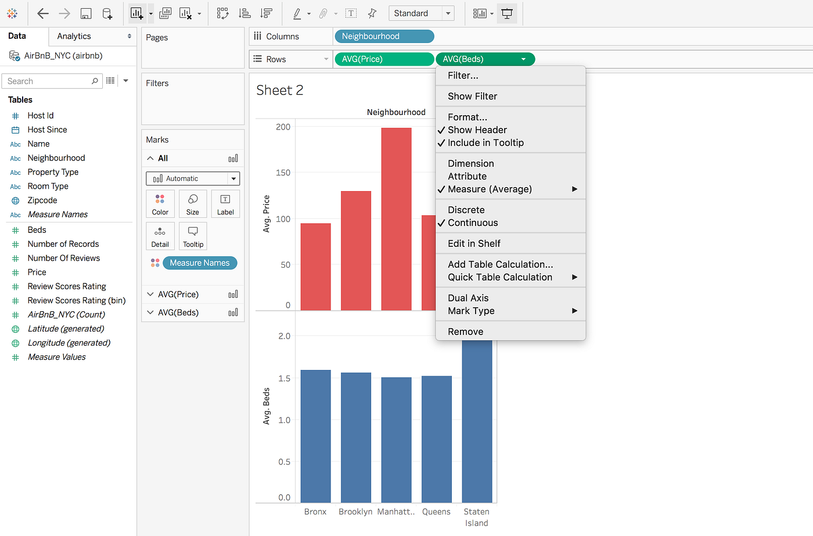
Task: Enter presentation mode icon
Action: (507, 13)
